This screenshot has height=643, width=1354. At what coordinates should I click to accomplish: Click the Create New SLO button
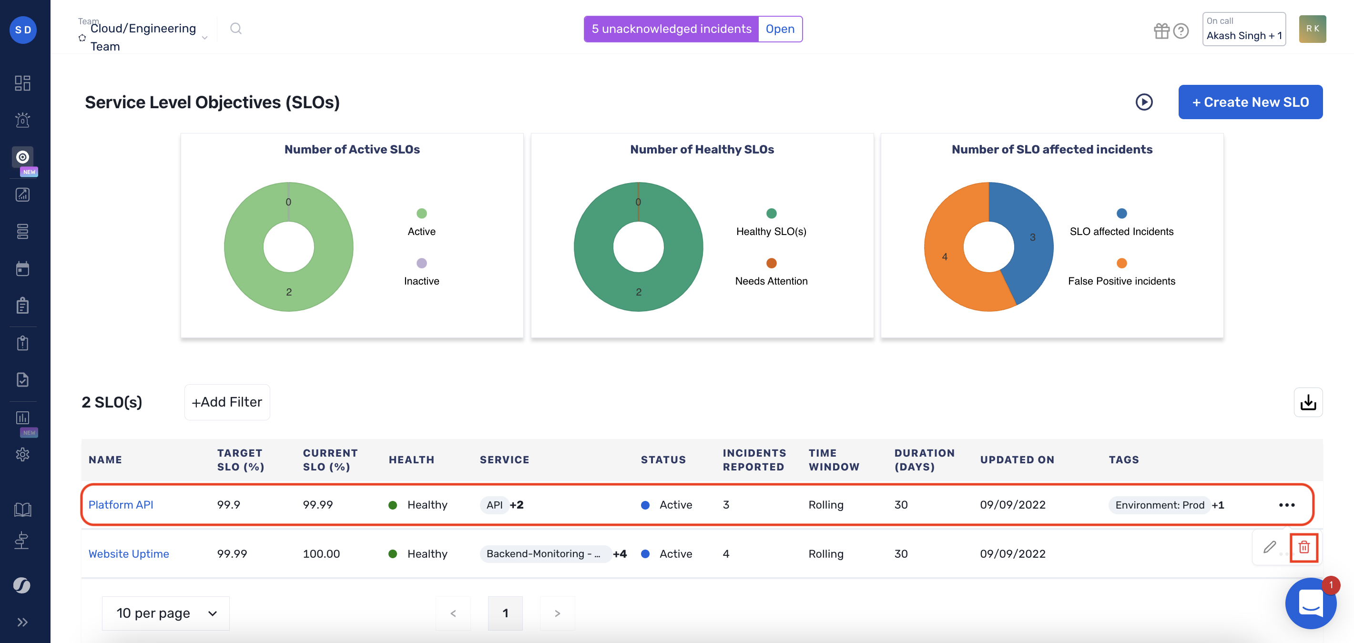[x=1250, y=102]
